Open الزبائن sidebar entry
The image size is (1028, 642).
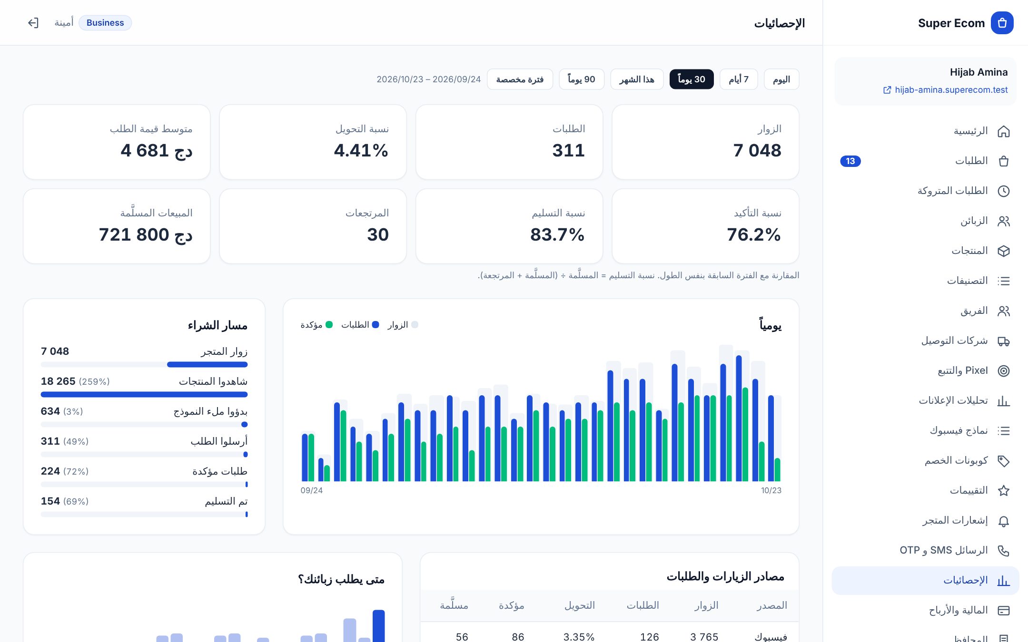(x=925, y=221)
